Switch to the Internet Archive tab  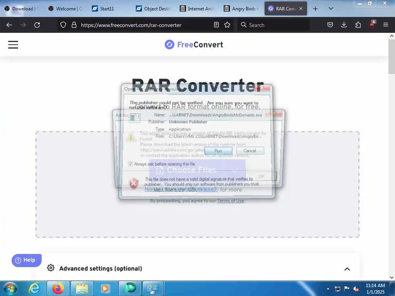pos(197,9)
